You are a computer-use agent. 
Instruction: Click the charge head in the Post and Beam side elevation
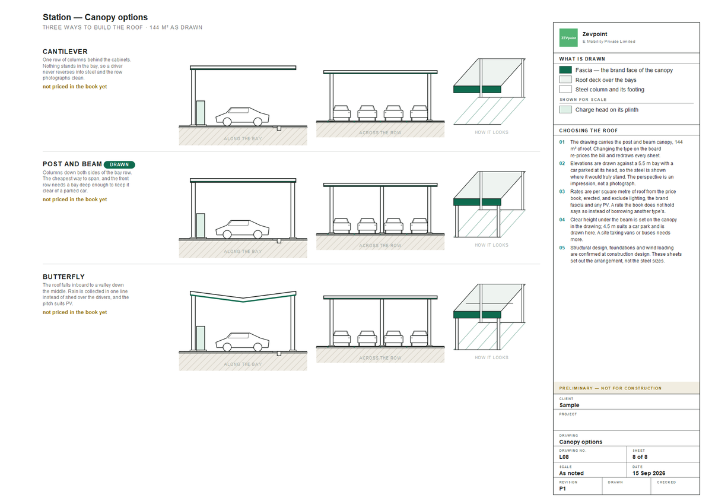[x=201, y=225]
